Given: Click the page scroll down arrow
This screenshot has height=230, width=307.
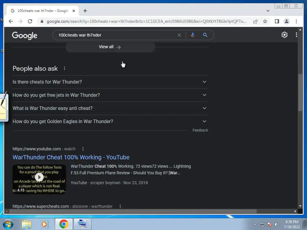Looking at the screenshot, I should (x=300, y=206).
